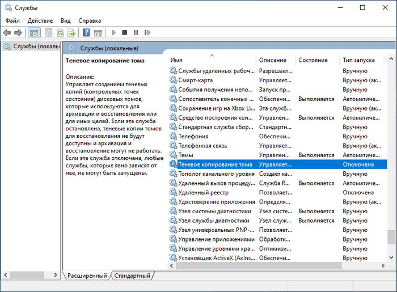Click the scroll up arrow of the services list

[391, 59]
